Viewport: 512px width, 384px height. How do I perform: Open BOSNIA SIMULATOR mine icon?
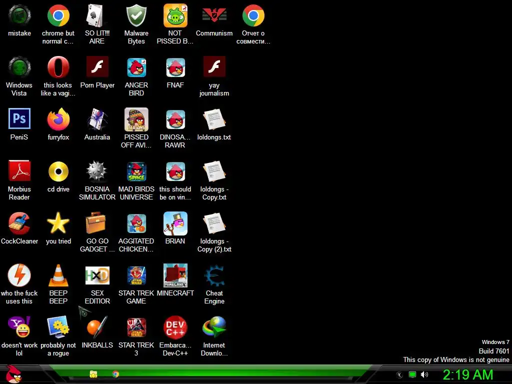tap(97, 171)
